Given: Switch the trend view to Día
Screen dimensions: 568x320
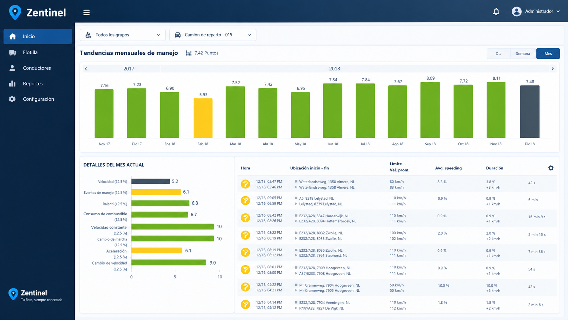Looking at the screenshot, I should [498, 54].
